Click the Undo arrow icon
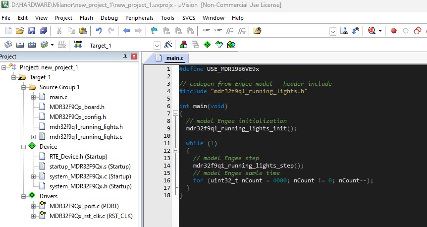This screenshot has height=227, width=427. pos(99,31)
